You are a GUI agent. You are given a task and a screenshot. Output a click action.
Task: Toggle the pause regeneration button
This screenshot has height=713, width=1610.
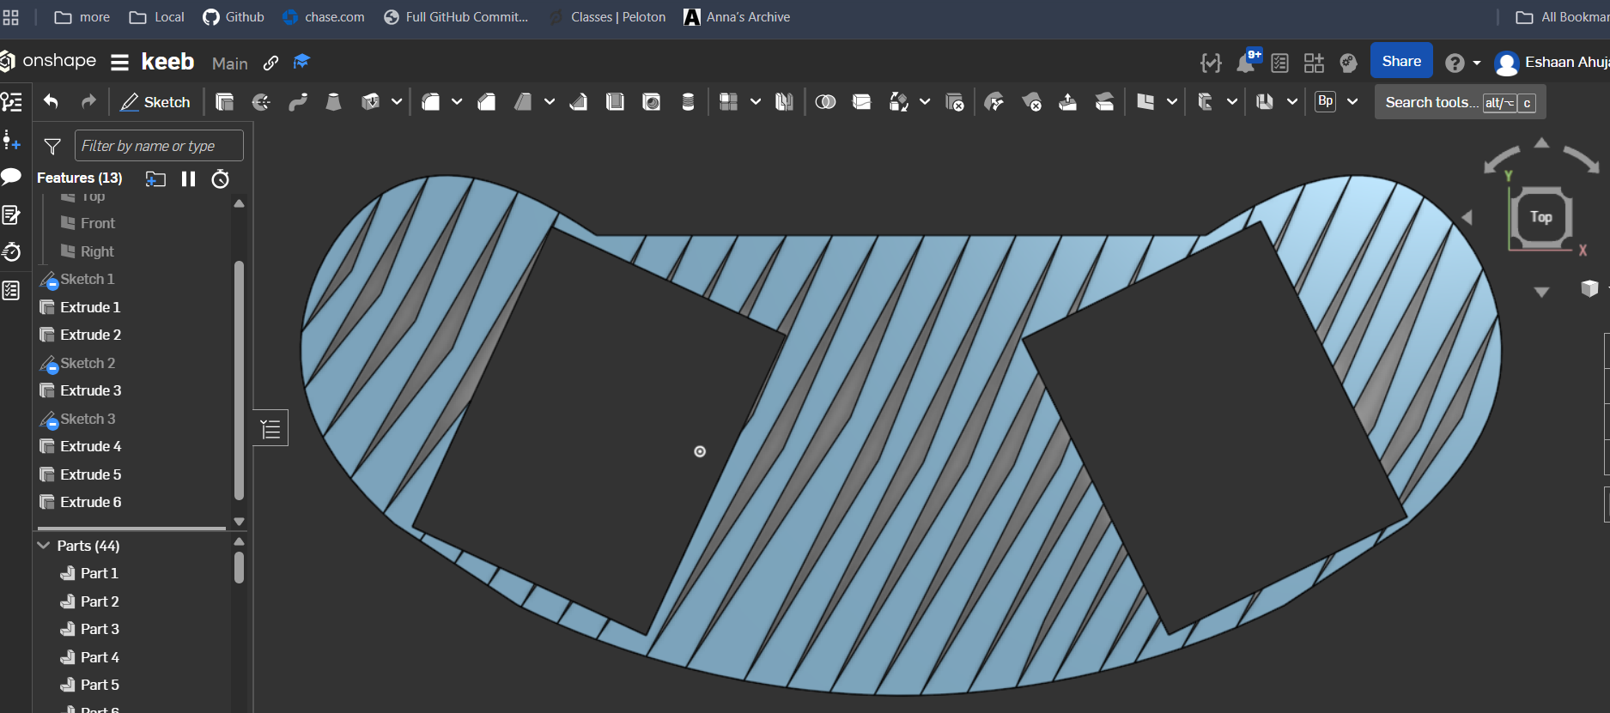188,178
